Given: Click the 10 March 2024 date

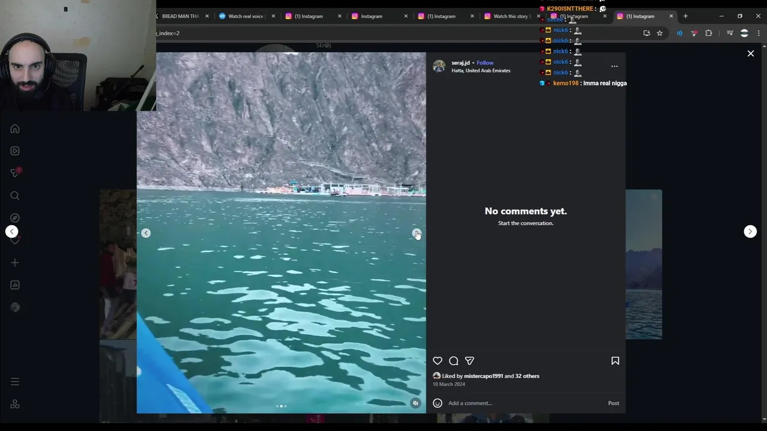Looking at the screenshot, I should point(449,384).
